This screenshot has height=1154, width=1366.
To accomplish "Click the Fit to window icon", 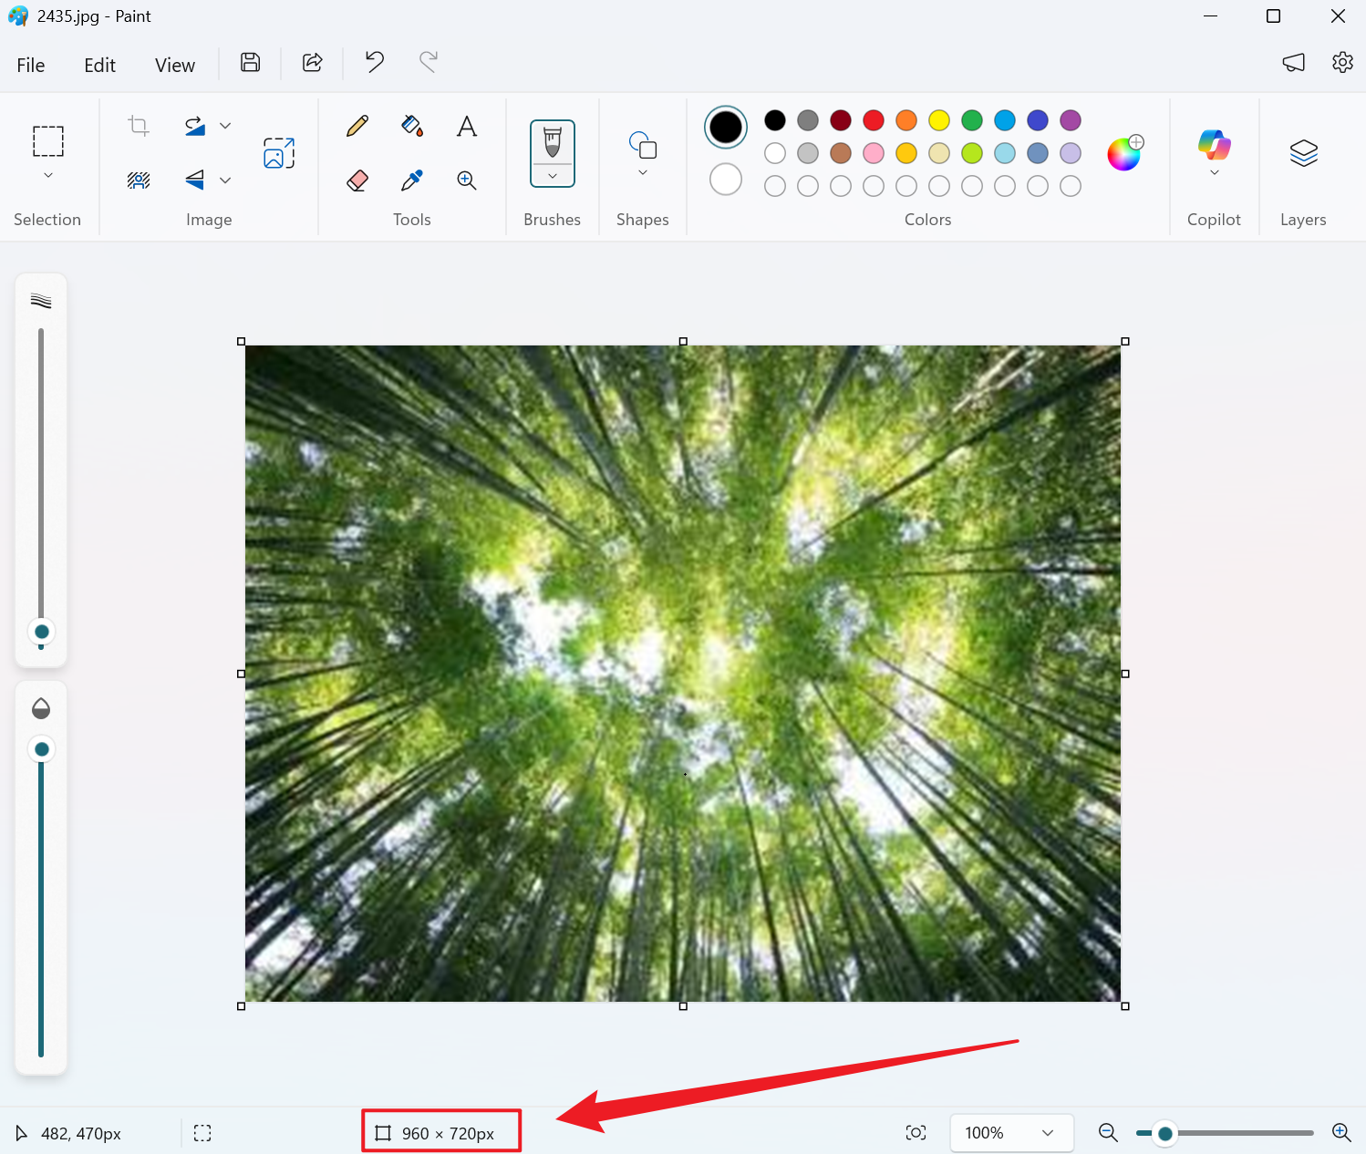I will [x=916, y=1133].
